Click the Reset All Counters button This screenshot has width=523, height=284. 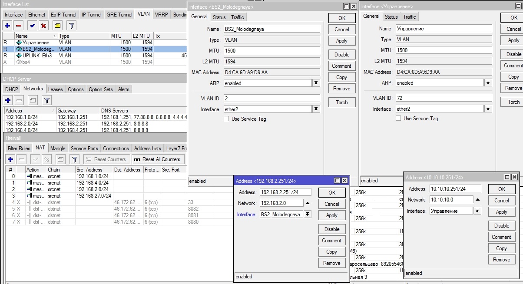coord(157,159)
